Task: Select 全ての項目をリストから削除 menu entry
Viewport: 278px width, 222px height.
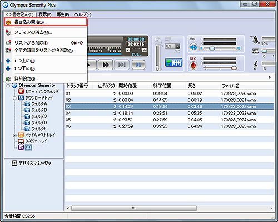Action: 46,50
